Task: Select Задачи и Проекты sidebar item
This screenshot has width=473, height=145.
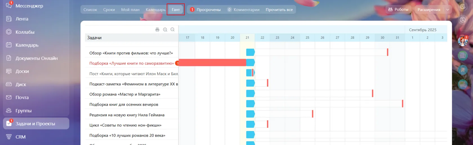Action: coord(36,124)
